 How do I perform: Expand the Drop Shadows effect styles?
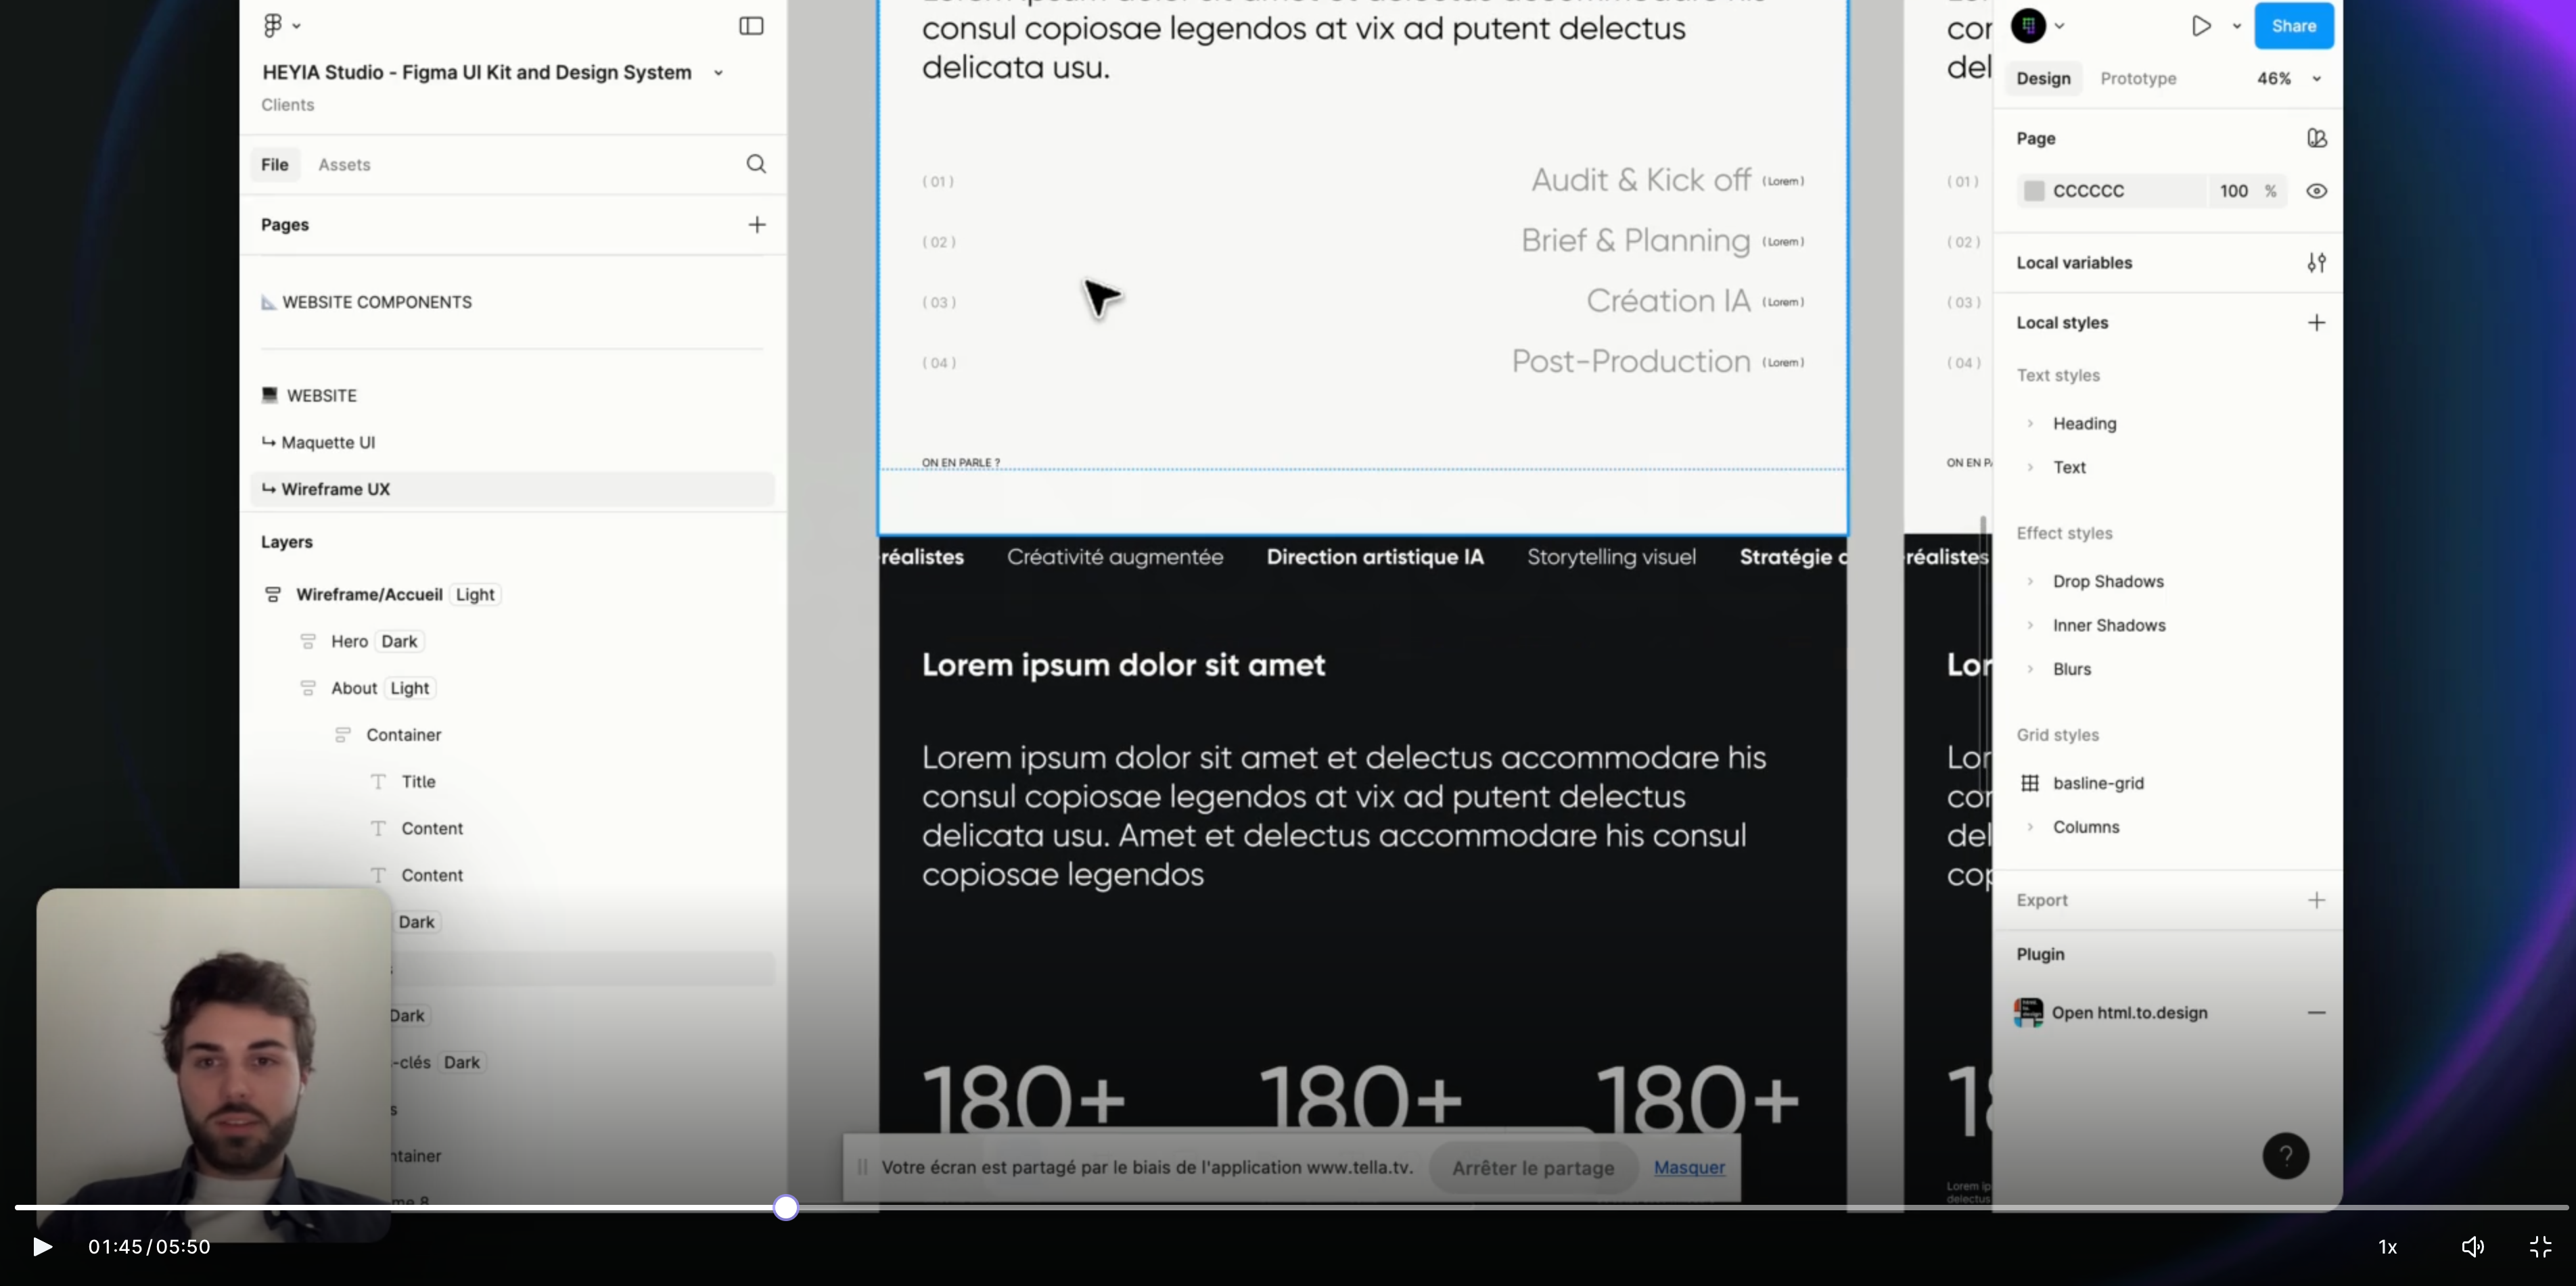[2030, 581]
